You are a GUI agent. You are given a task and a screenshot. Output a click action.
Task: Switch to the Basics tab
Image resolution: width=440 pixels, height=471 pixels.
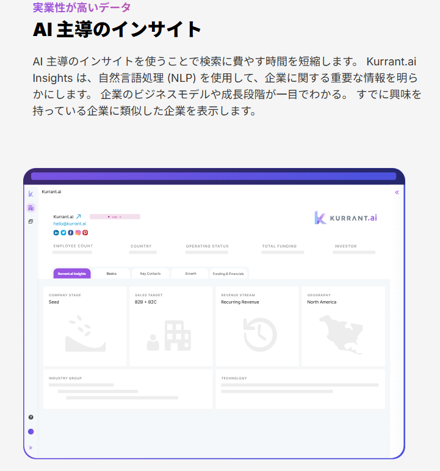tap(111, 274)
